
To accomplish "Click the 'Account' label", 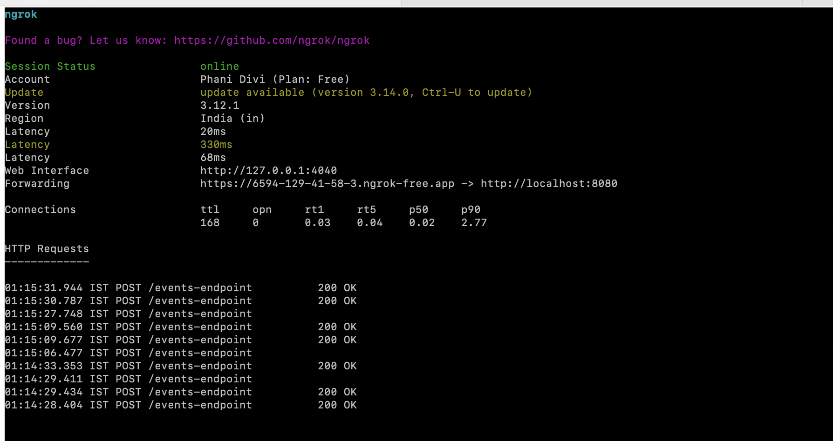I will pos(27,80).
